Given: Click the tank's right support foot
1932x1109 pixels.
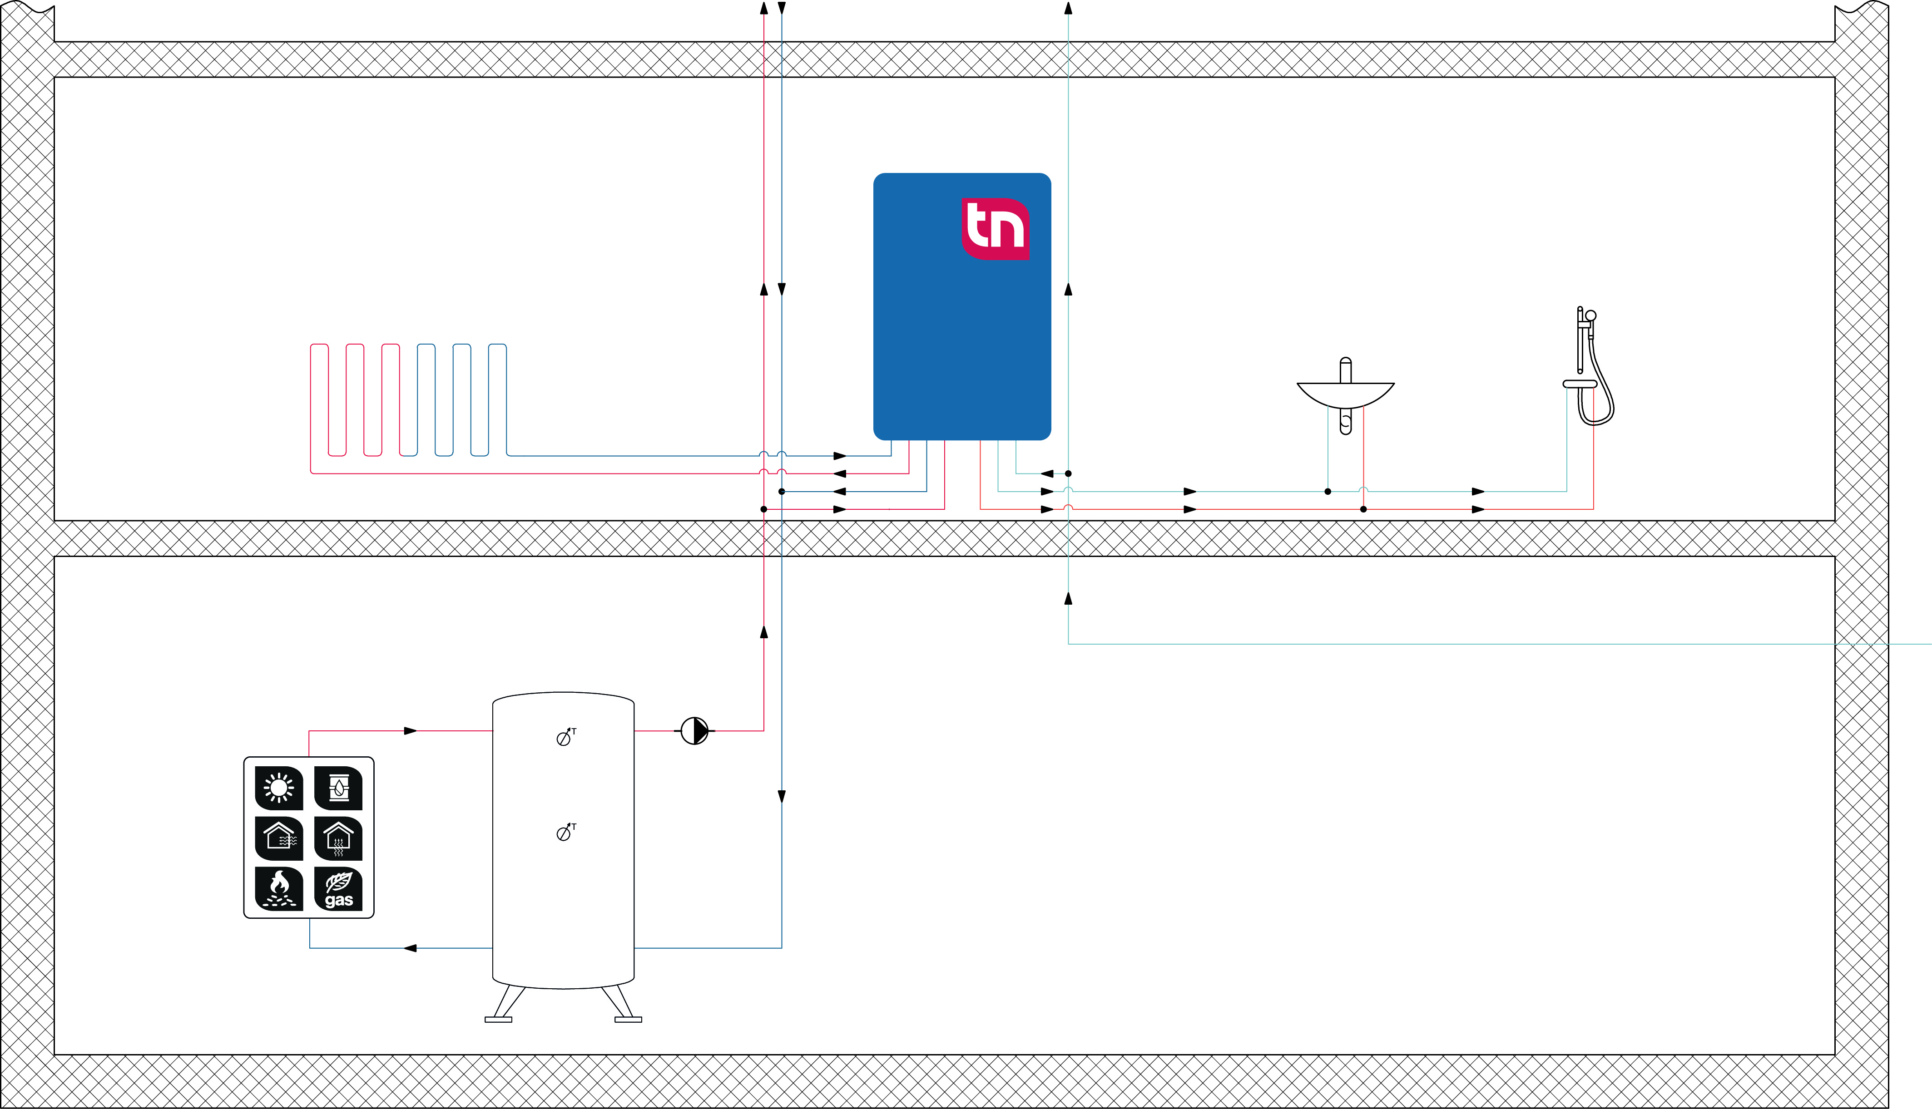Looking at the screenshot, I should [x=622, y=1004].
